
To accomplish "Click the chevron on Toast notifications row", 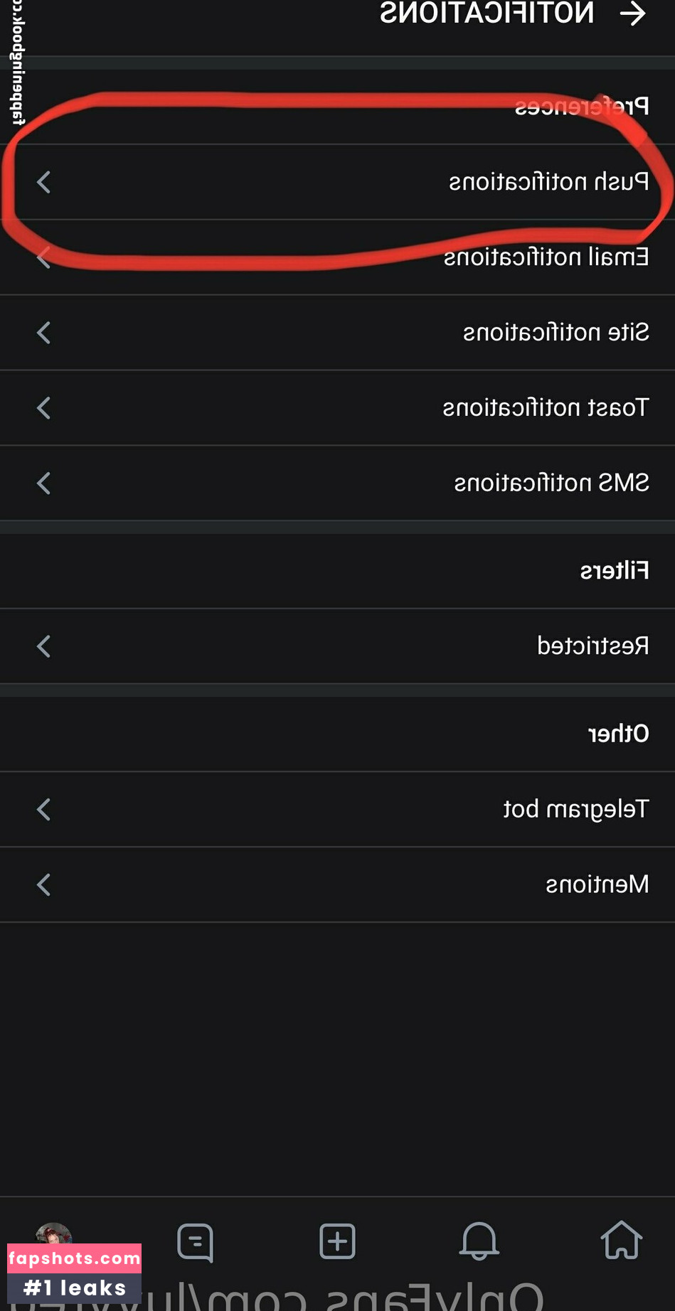I will [44, 408].
